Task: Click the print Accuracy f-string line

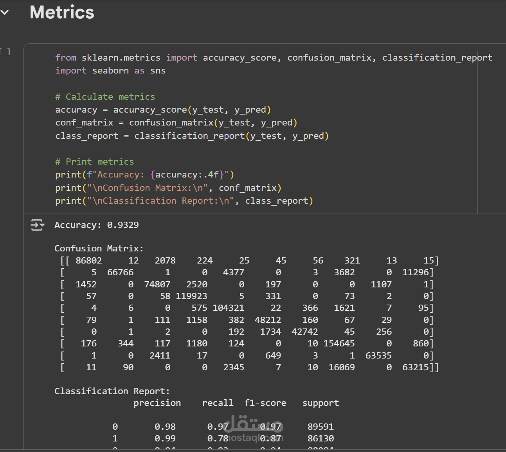Action: pos(144,175)
